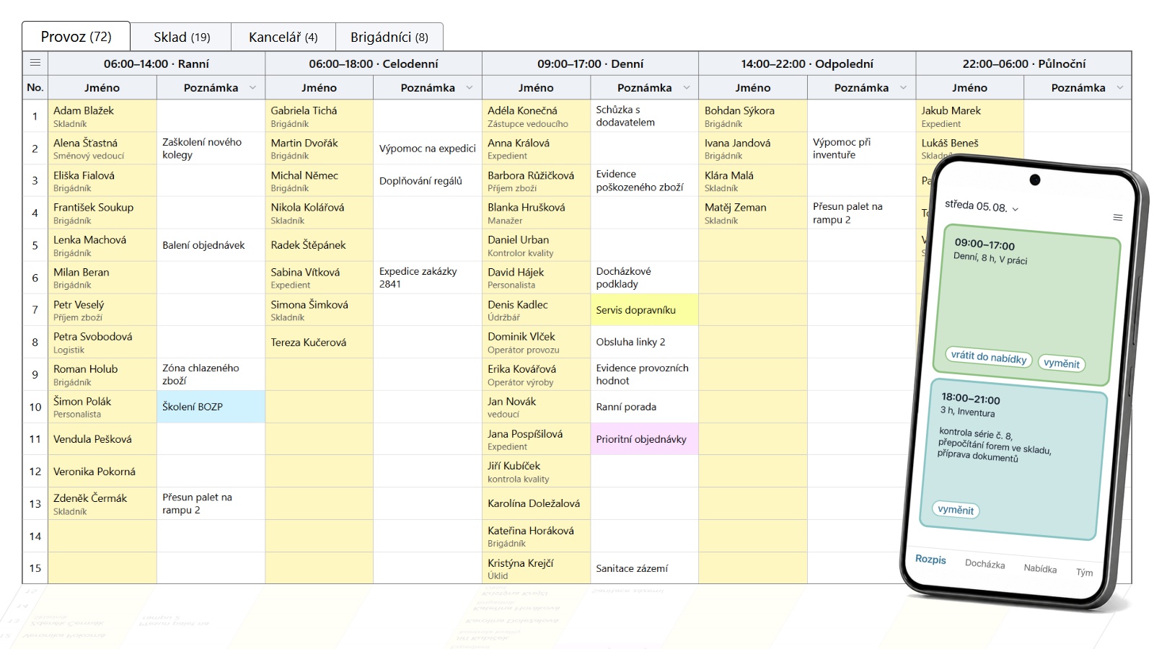The height and width of the screenshot is (649, 1154).
Task: Click the note "Schůzka s dodavatelem"
Action: [644, 116]
